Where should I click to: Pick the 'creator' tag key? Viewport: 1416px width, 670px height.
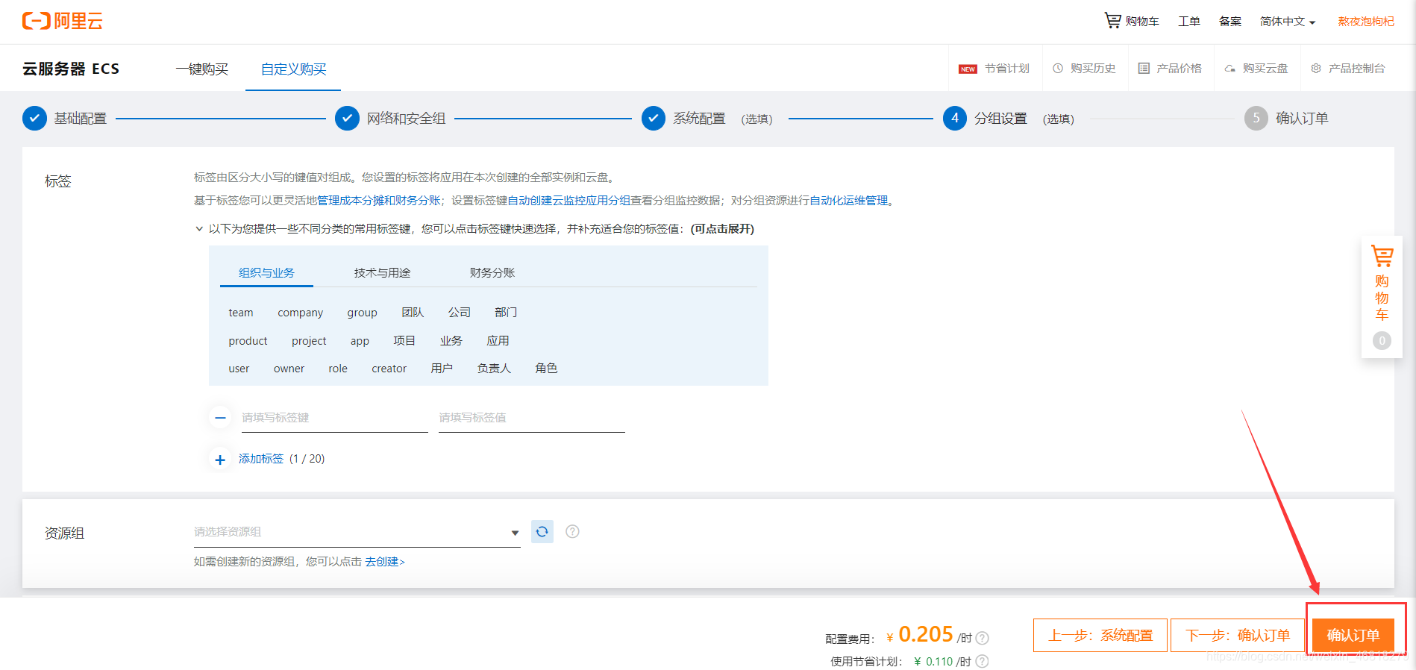coord(389,369)
